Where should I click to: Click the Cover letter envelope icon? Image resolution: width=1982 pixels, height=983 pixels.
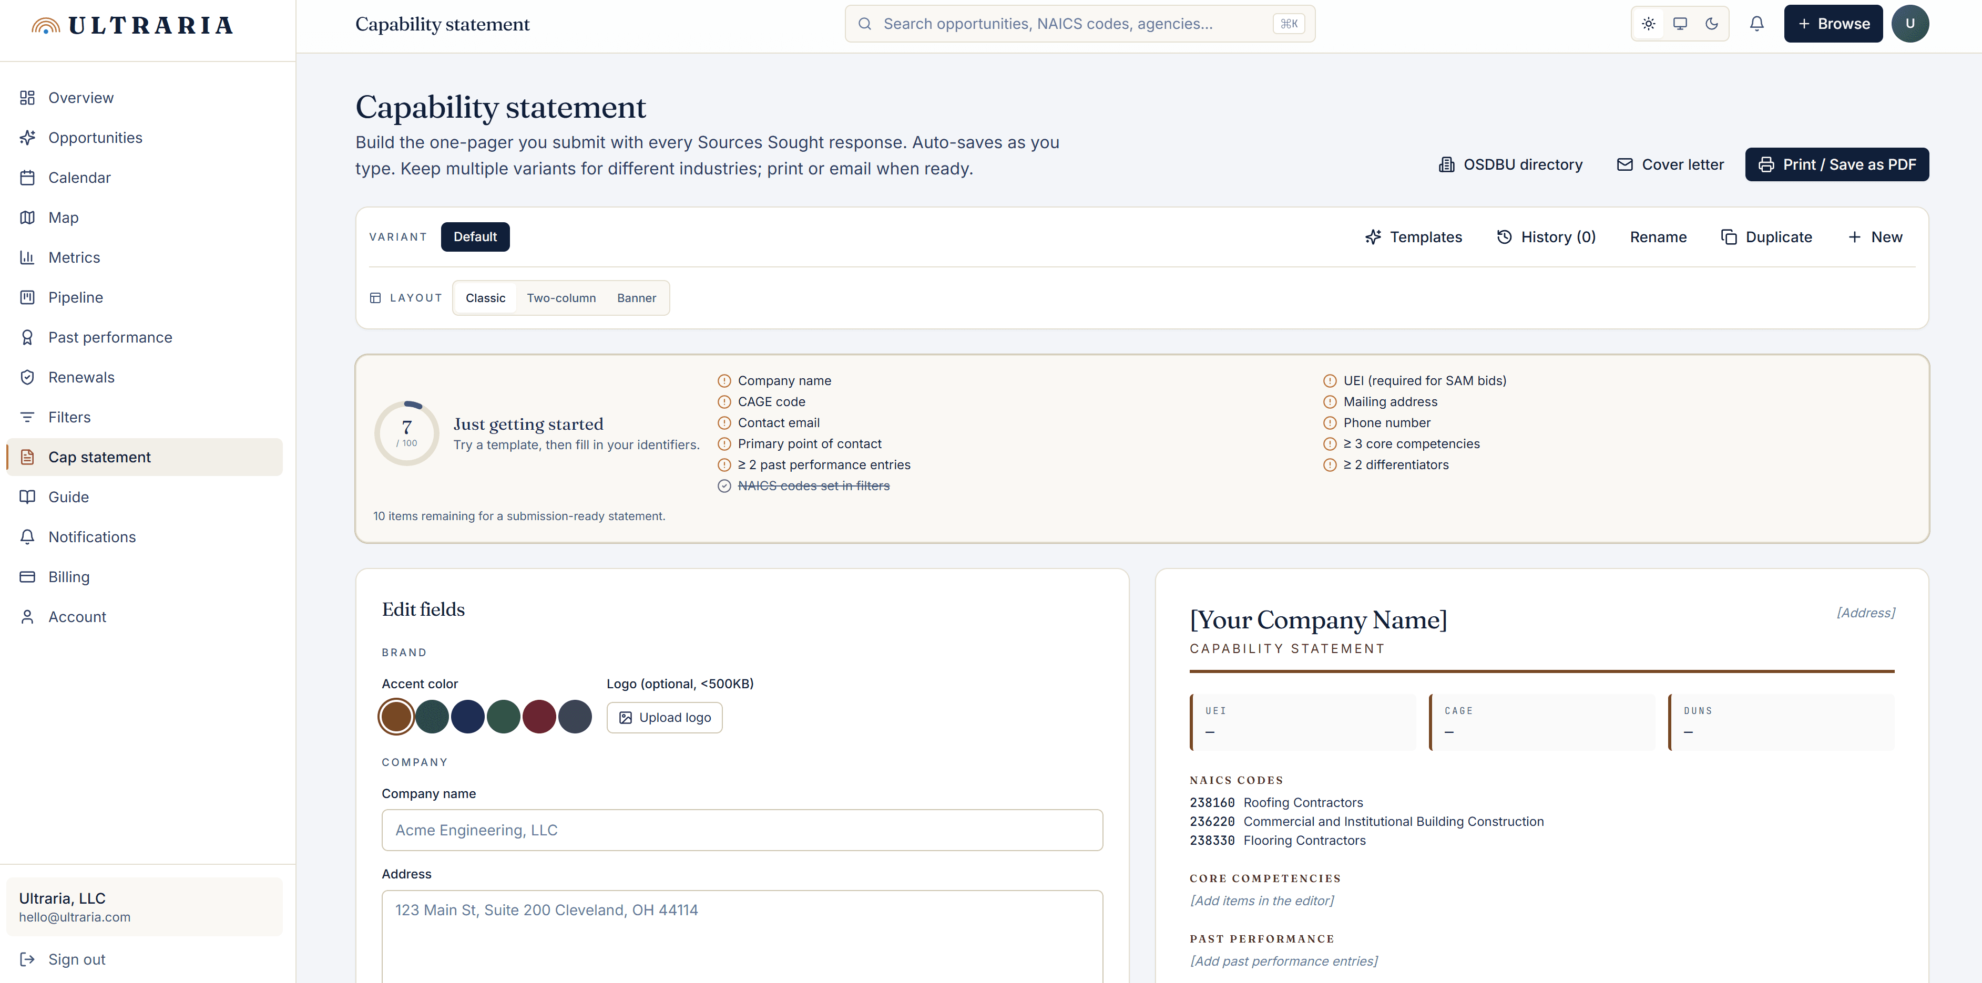click(1624, 164)
